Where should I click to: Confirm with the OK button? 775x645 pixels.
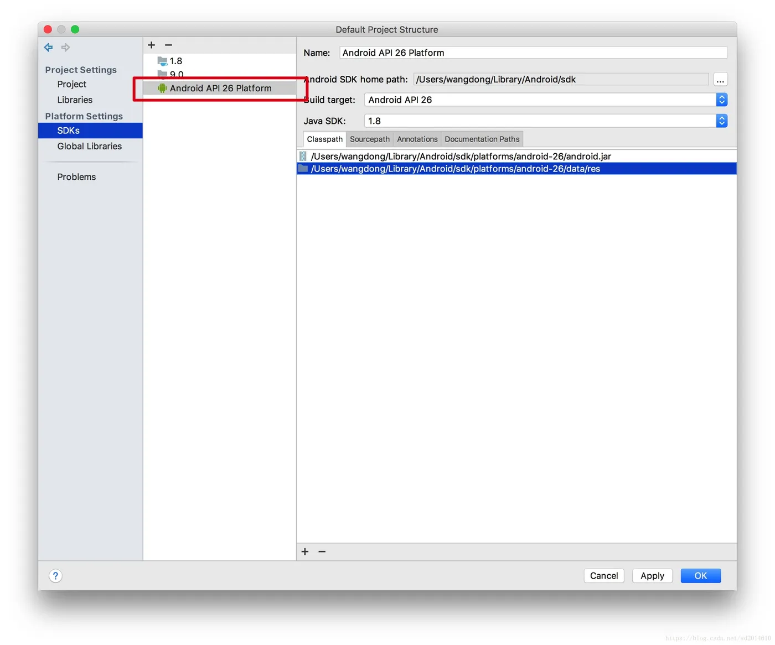(701, 576)
